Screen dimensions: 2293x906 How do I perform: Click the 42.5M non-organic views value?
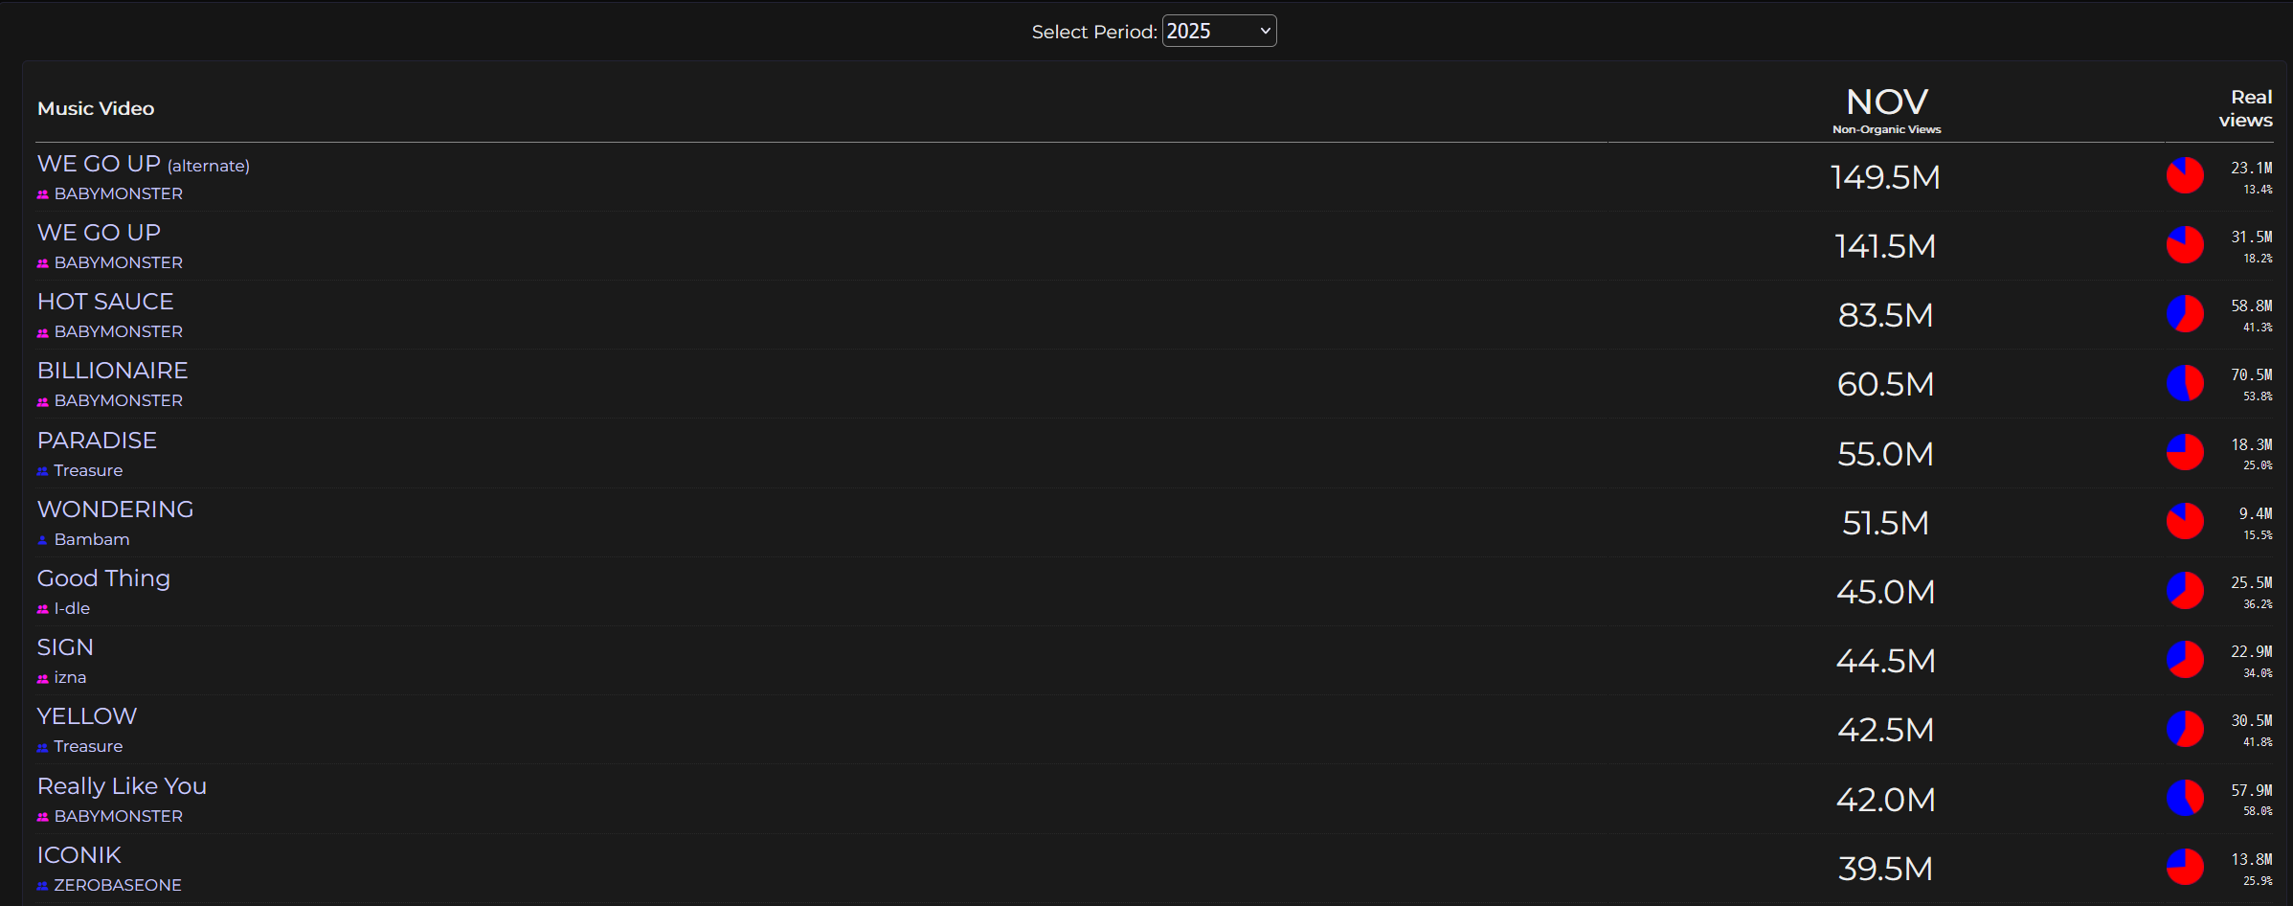pyautogui.click(x=1886, y=730)
